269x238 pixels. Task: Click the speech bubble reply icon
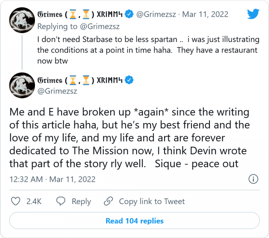[x=61, y=201]
